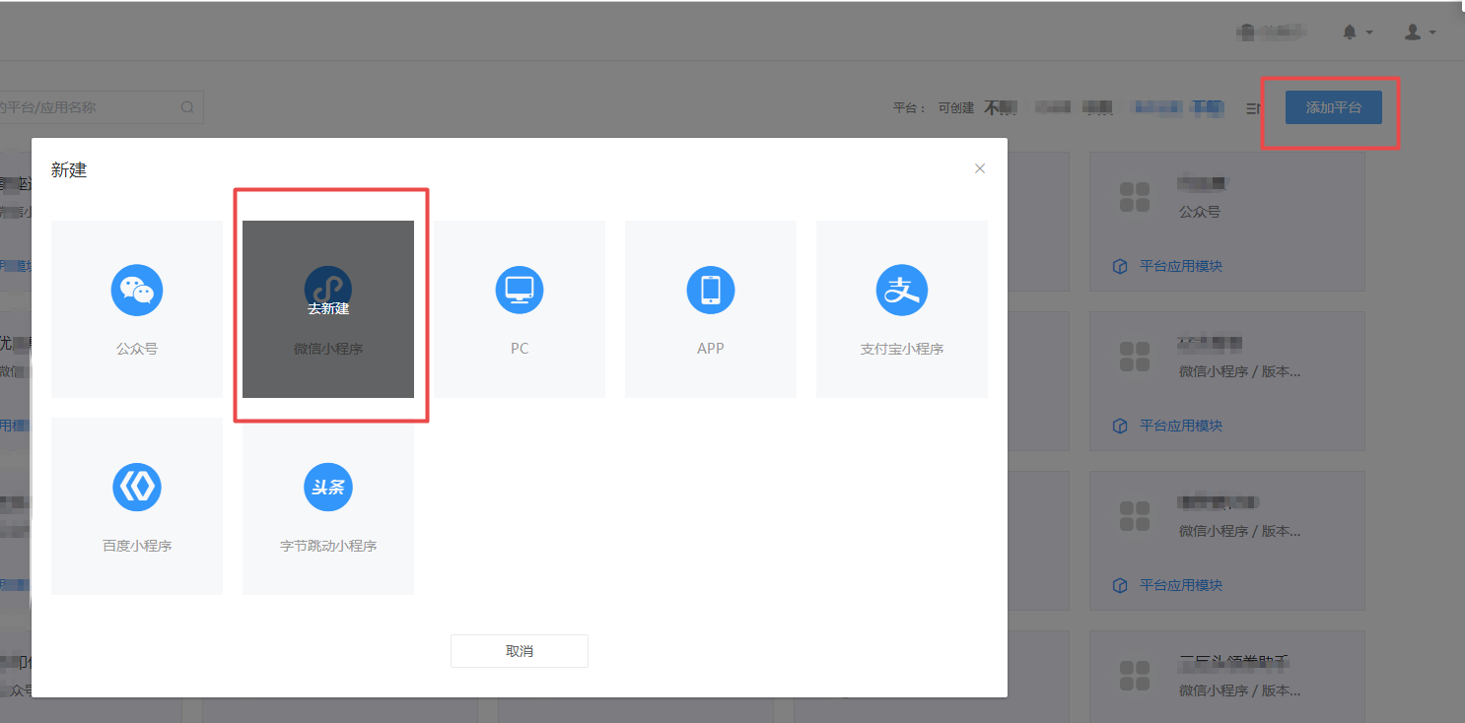Viewport: 1465px width, 723px height.
Task: Open 平台应用模块 link in the 公众号 card
Action: 1181,266
